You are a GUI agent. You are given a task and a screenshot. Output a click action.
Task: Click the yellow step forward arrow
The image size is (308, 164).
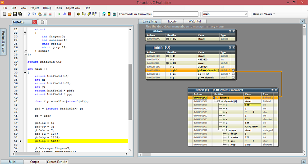pyautogui.click(x=78, y=14)
